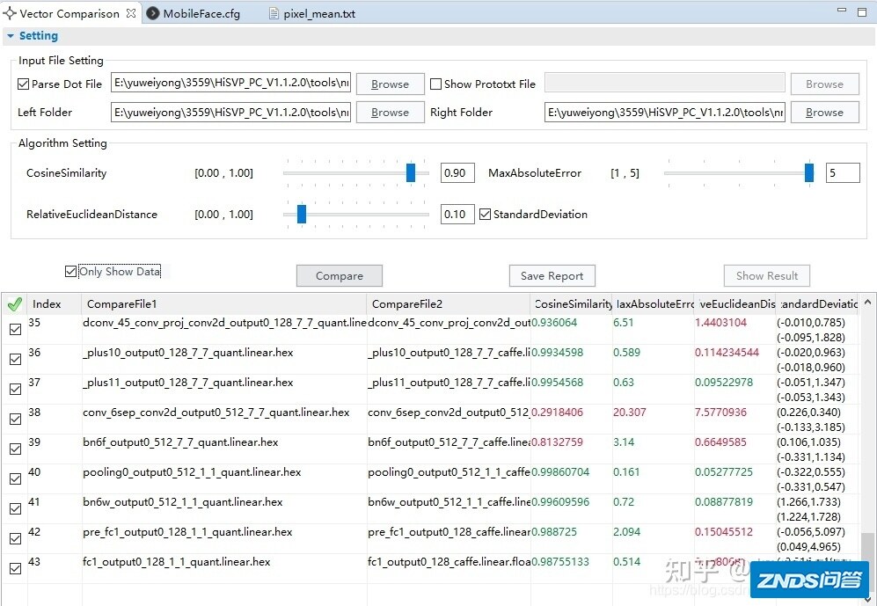877x606 pixels.
Task: Sort by the MaxAbsoluteError column header
Action: [654, 304]
